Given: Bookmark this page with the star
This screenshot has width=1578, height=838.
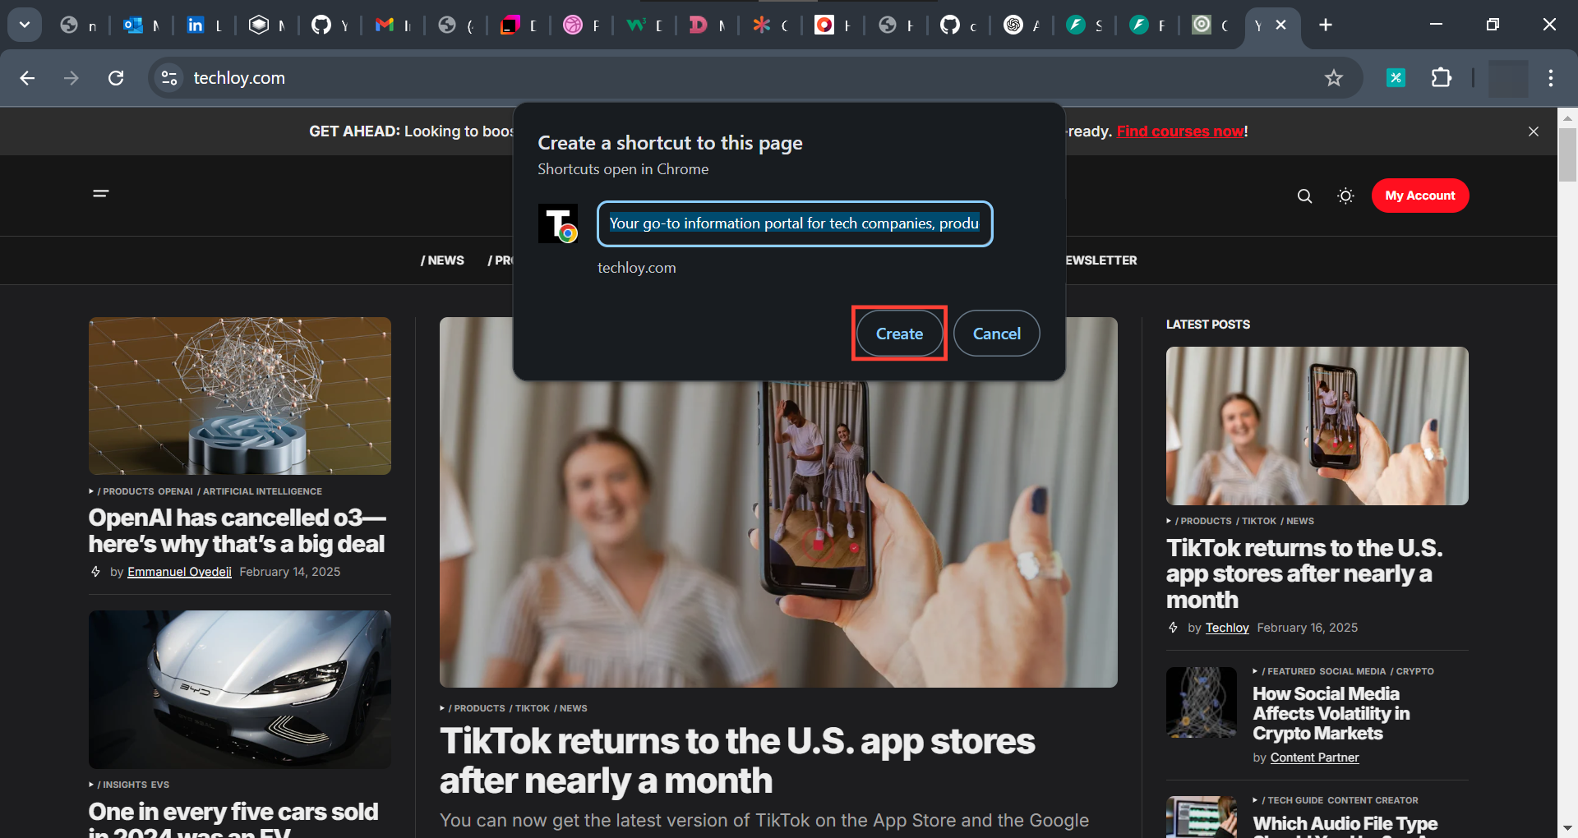Looking at the screenshot, I should point(1333,78).
